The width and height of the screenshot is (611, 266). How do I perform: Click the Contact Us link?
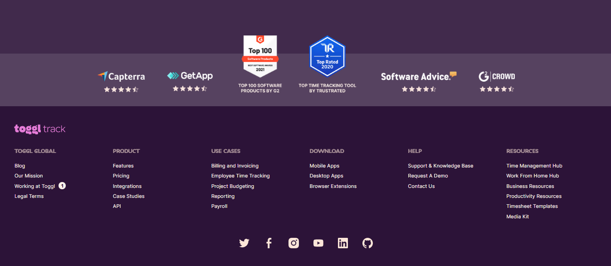421,186
